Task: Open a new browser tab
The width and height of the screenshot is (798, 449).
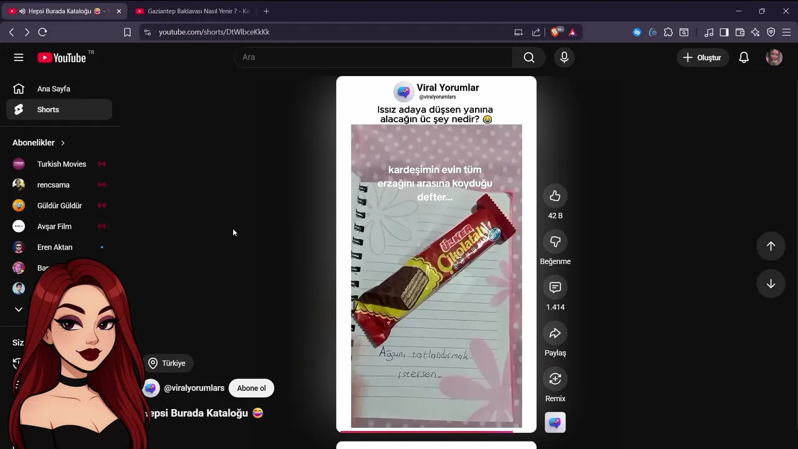Action: (266, 11)
